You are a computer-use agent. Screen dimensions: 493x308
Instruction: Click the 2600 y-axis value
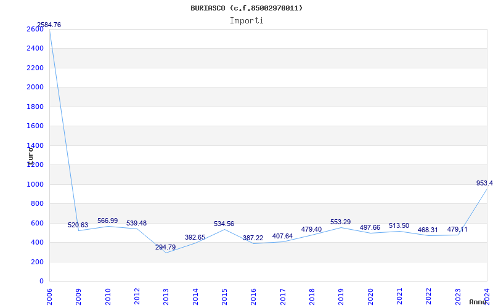click(x=35, y=29)
